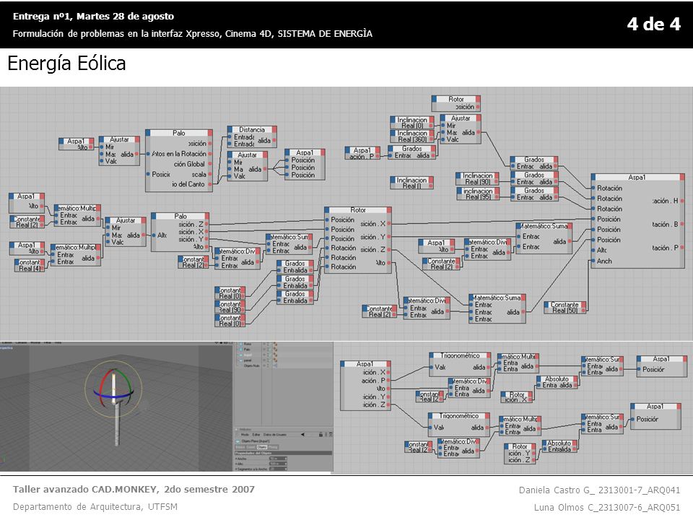Select the Distancia node title
693x520 pixels.
tap(252, 129)
